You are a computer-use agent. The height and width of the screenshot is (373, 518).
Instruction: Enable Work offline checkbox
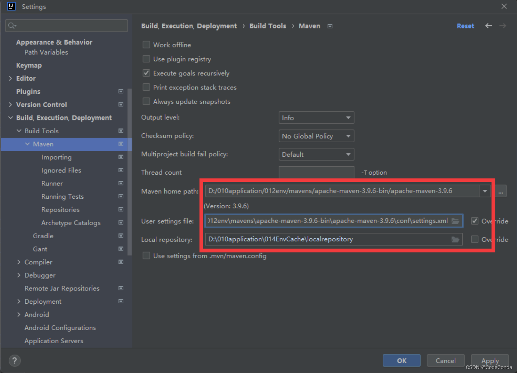[146, 45]
